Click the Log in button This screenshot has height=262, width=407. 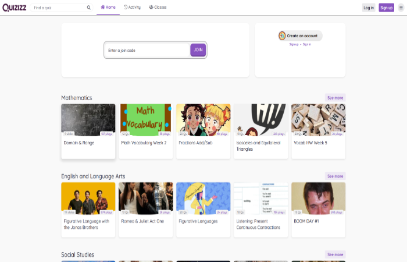369,8
